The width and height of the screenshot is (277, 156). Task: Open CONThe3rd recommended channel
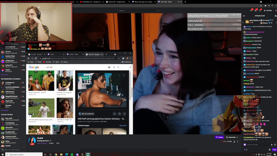click(13, 92)
